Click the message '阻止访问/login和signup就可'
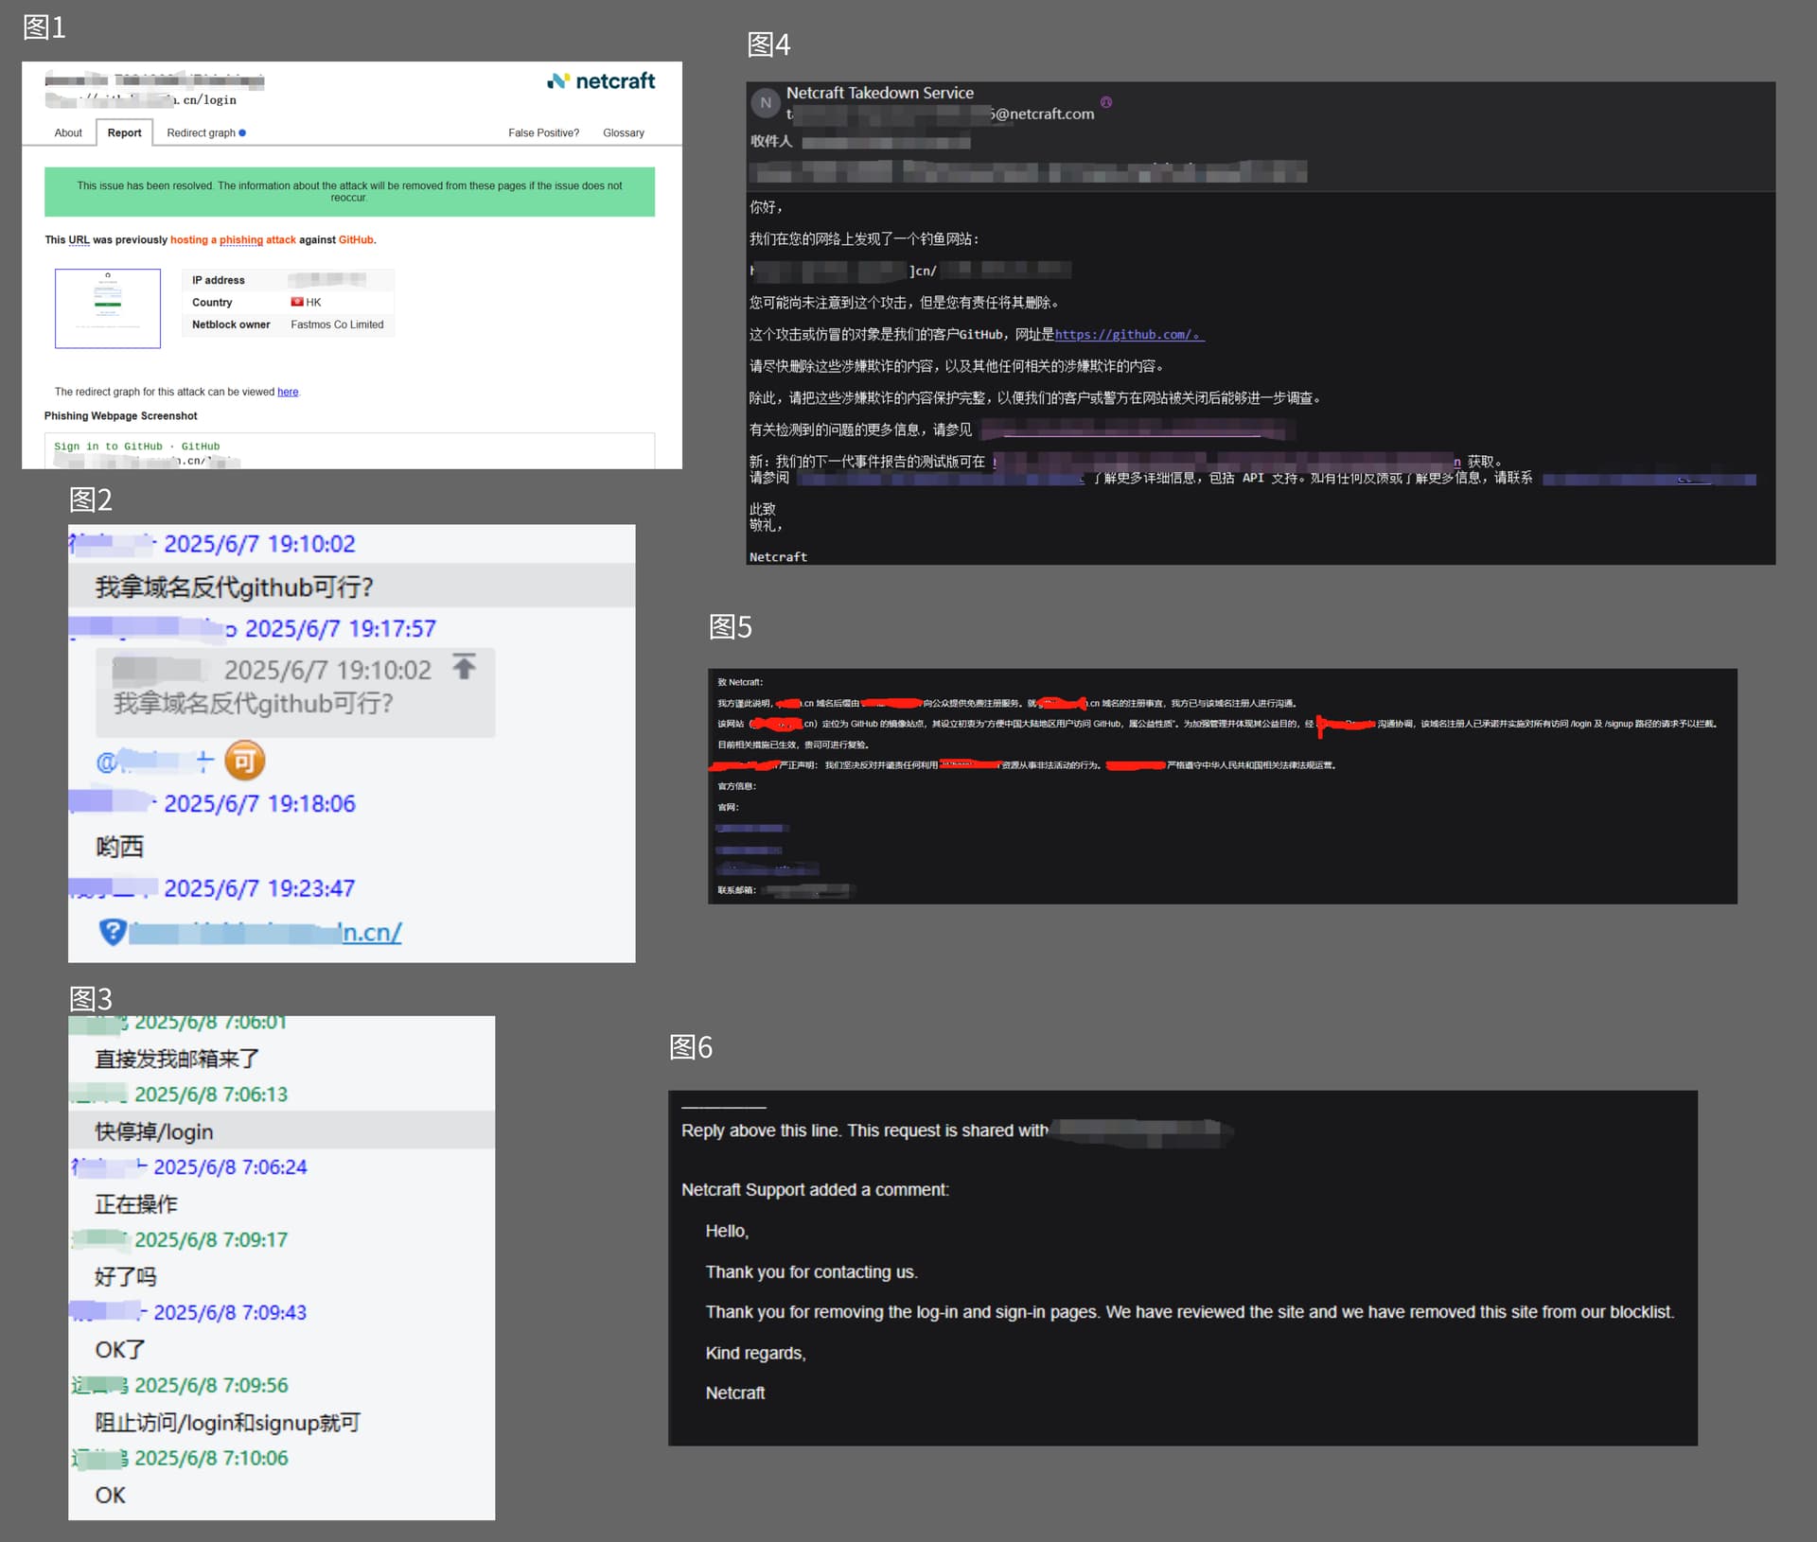Screen dimensions: 1817x1542 pyautogui.click(x=227, y=1423)
